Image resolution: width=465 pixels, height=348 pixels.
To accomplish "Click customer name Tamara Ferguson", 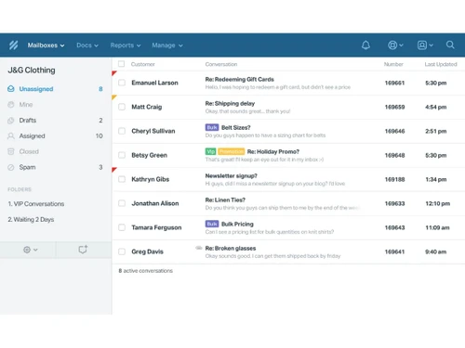I will pyautogui.click(x=156, y=227).
